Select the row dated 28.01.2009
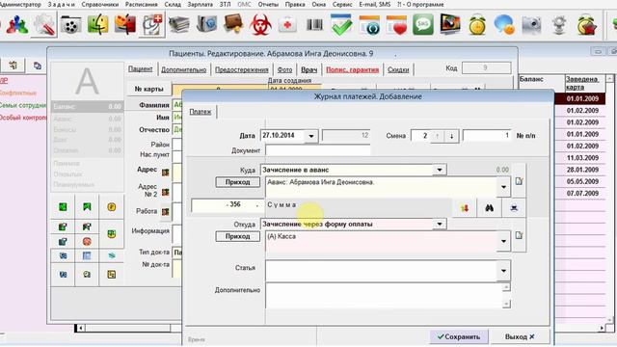This screenshot has height=347, width=617. [582, 170]
